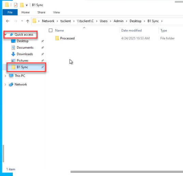
Task: Click the New folder quick access toolbar icon
Action: (x=22, y=5)
